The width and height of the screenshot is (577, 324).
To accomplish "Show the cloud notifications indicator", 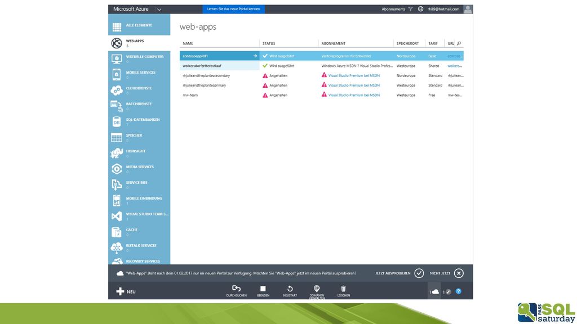I will [434, 292].
